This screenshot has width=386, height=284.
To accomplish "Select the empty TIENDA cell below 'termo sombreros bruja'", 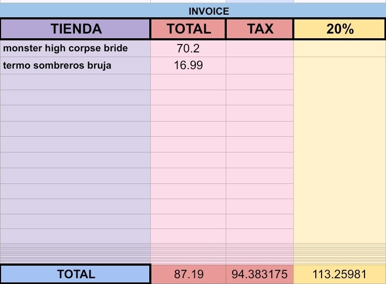I will pos(75,82).
